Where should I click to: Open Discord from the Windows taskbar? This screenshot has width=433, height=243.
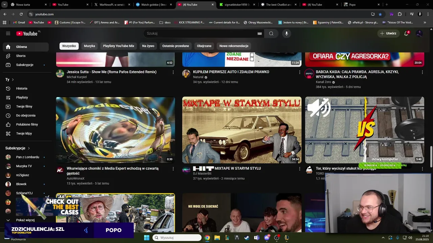tap(267, 238)
